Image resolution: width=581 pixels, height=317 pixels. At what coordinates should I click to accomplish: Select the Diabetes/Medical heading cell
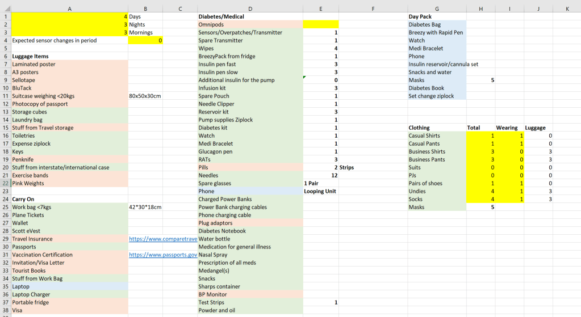(250, 16)
